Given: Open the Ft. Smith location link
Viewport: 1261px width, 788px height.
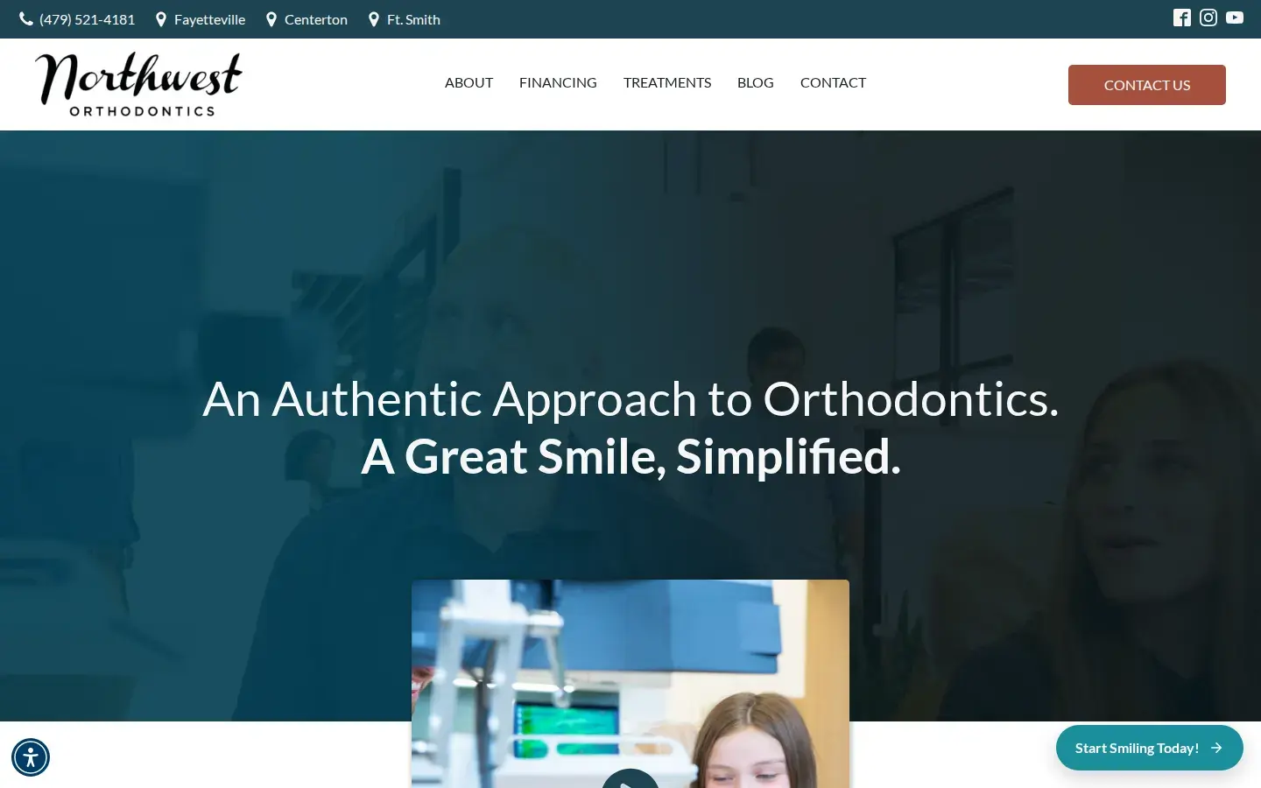Looking at the screenshot, I should coord(413,19).
